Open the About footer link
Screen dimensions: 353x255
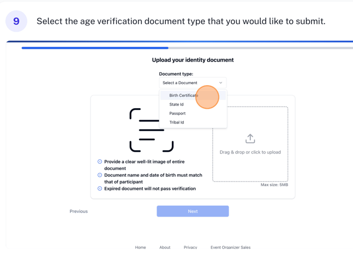165,247
